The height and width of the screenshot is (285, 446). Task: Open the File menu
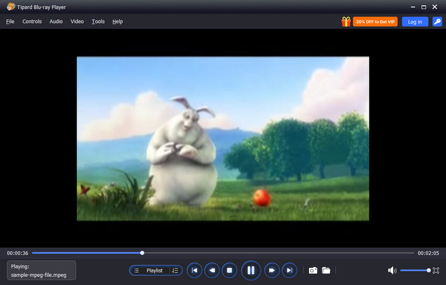[10, 22]
